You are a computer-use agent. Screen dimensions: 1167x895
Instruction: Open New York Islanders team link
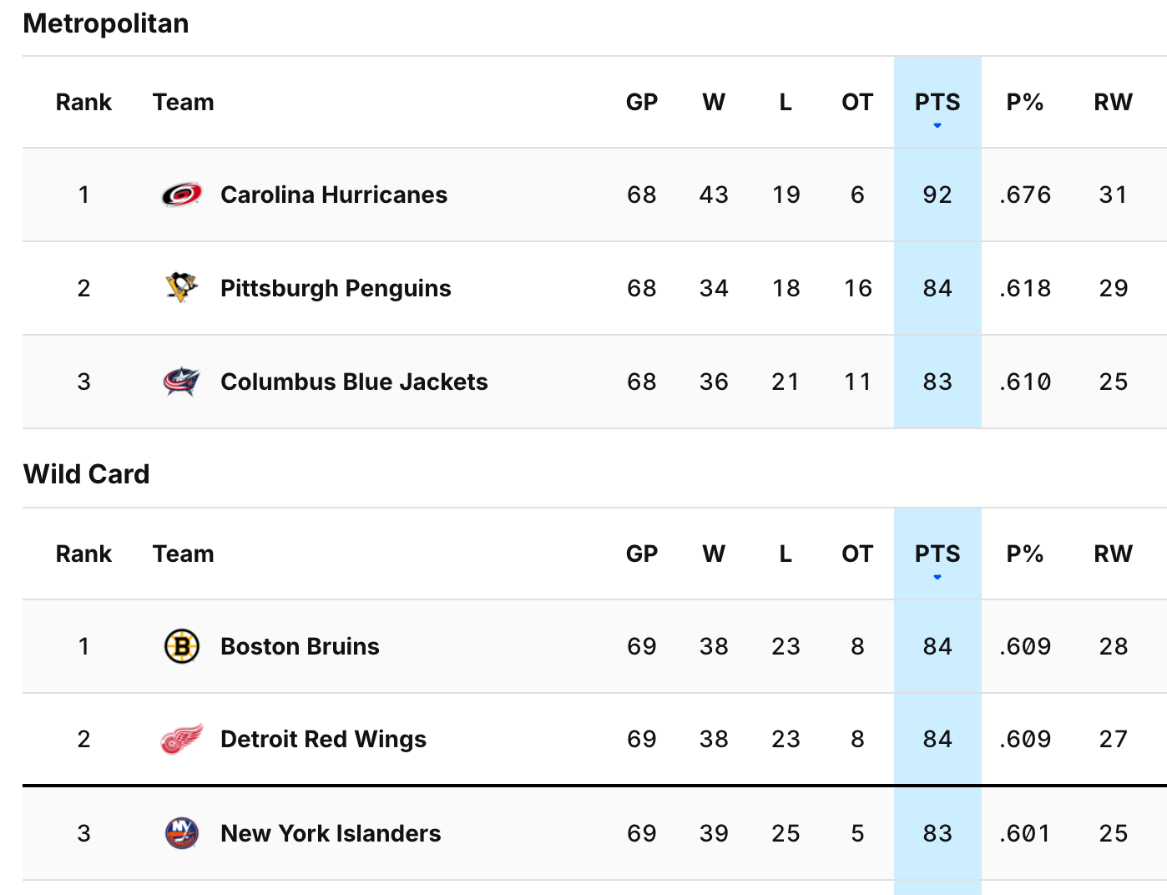coord(331,833)
